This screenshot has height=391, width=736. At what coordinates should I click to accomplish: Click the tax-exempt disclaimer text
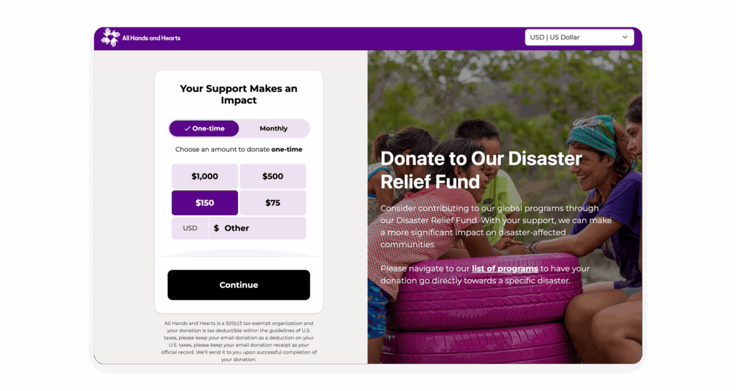pos(239,341)
